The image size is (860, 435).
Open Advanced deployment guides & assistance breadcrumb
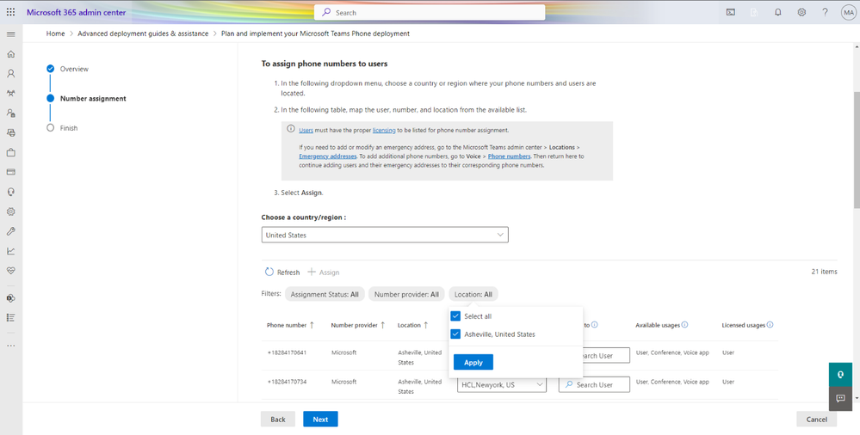tap(143, 34)
